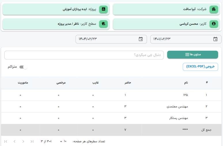This screenshot has height=146, width=223.
Task: Click the # column header
Action: coord(207,82)
